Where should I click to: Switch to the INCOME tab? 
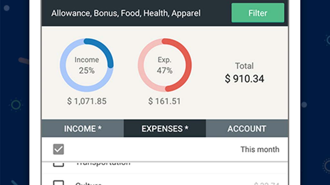(82, 129)
